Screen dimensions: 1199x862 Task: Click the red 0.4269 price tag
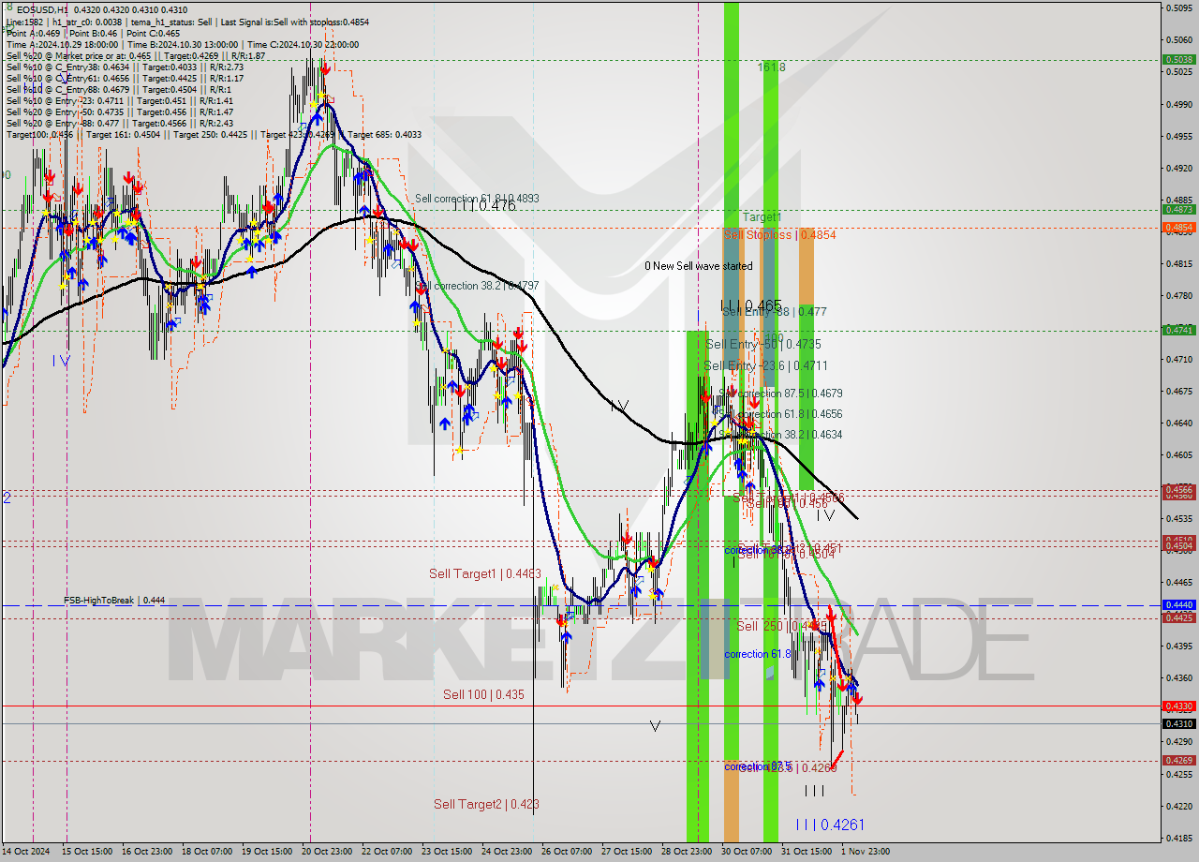click(x=1178, y=761)
